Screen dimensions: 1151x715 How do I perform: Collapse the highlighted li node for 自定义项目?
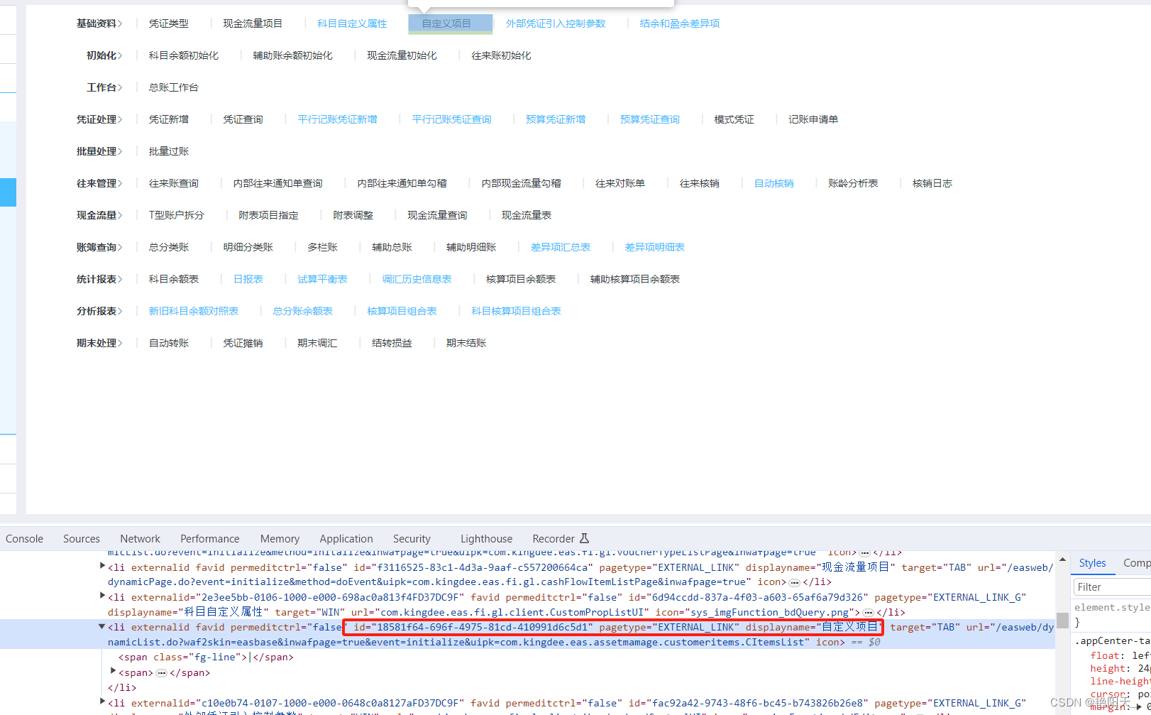point(101,627)
